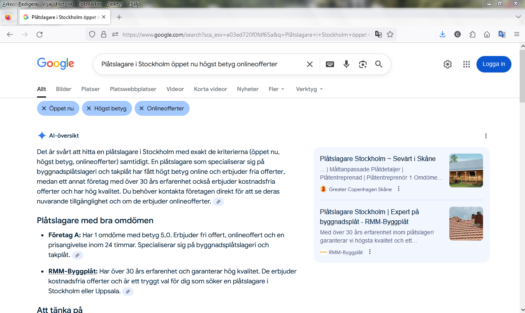The width and height of the screenshot is (525, 313).
Task: Open Firefox downloads arrow icon
Action: pyautogui.click(x=442, y=35)
